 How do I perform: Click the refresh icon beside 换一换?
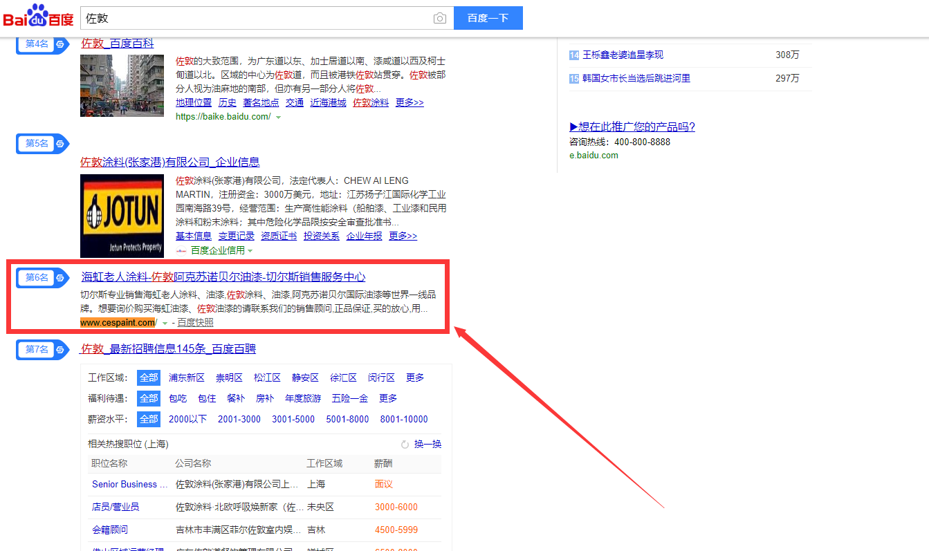click(x=405, y=445)
